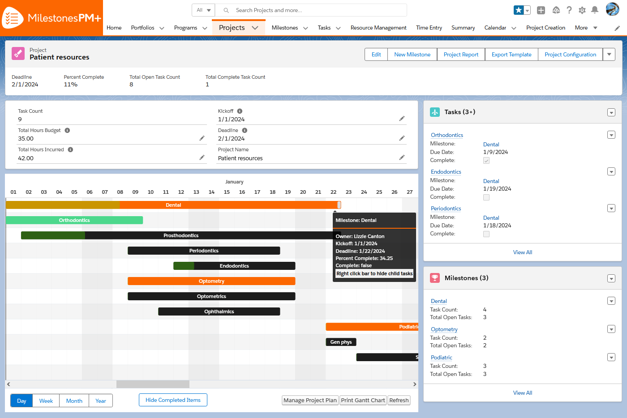
Task: Check the Complete checkbox for Endodontics
Action: point(486,197)
